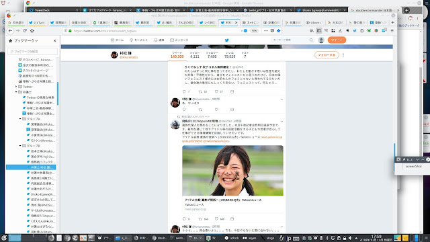430x242 pixels.
Task: Open the new tab plus button in Firefox
Action: pyautogui.click(x=392, y=22)
